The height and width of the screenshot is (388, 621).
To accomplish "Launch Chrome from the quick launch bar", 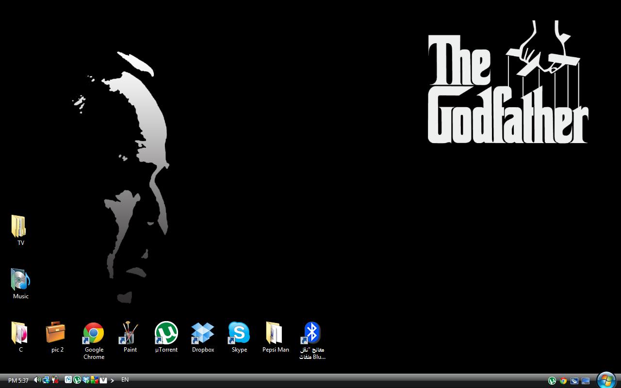I will [563, 381].
